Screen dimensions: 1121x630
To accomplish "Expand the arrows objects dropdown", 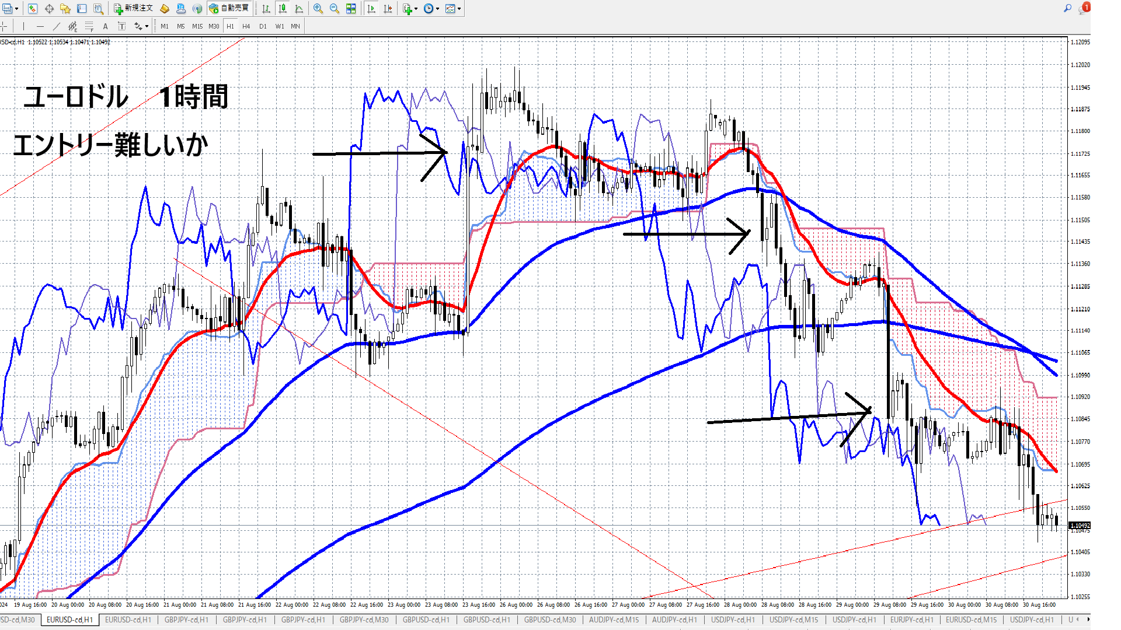I will pos(147,26).
